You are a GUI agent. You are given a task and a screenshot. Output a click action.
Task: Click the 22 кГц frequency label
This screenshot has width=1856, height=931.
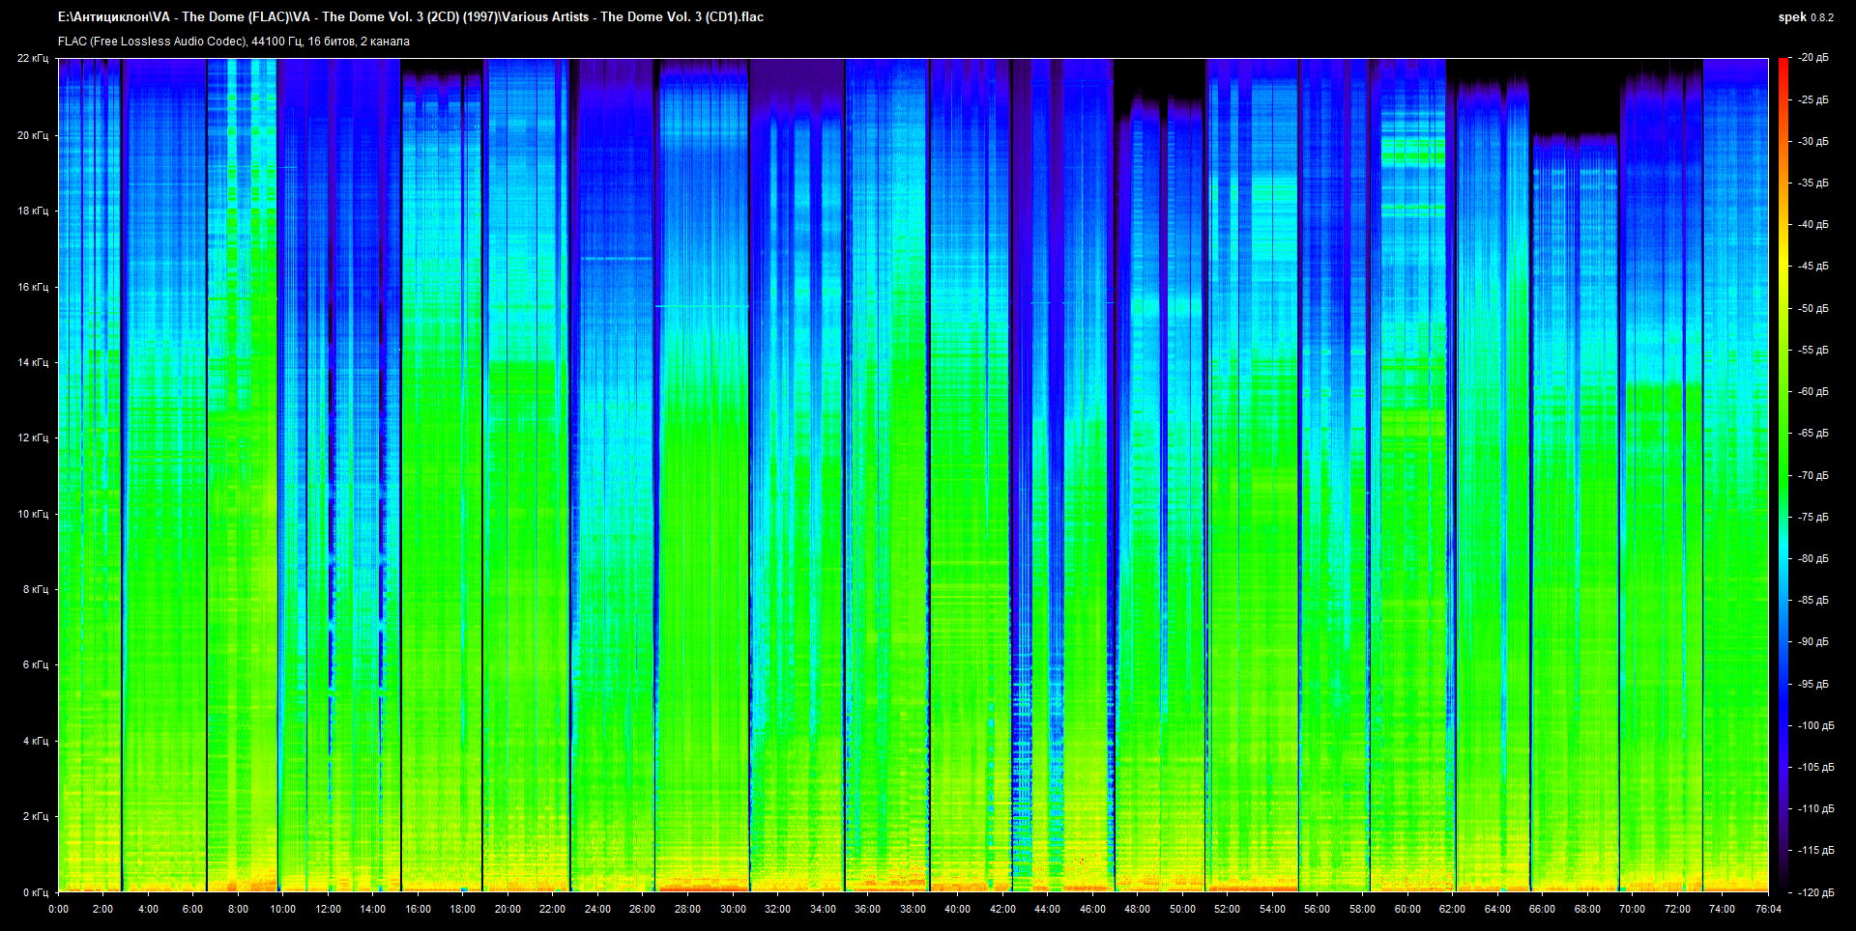click(33, 58)
